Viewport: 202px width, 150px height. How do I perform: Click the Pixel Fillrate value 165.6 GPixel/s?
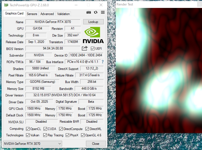38,75
